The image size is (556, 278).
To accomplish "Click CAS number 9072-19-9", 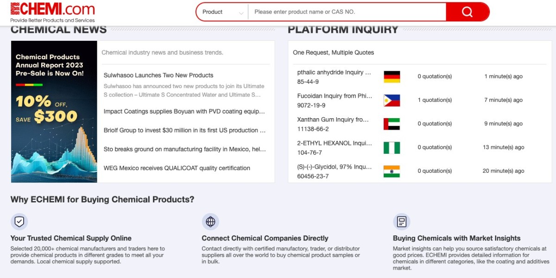I will click(x=311, y=105).
